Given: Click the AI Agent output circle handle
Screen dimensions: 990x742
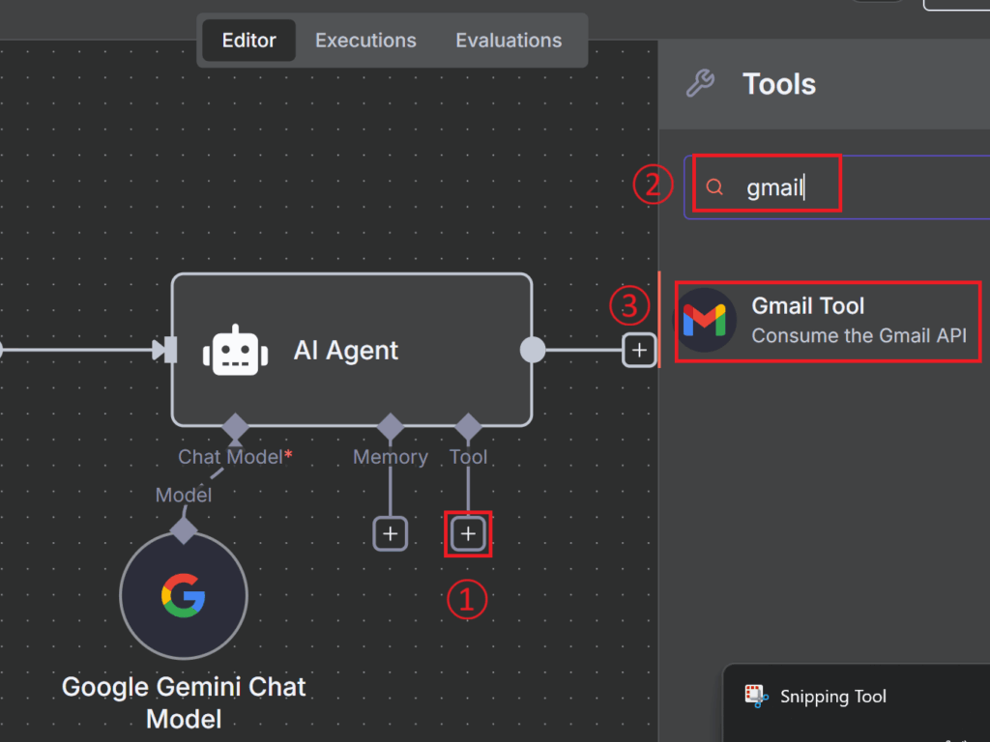Looking at the screenshot, I should pos(533,351).
